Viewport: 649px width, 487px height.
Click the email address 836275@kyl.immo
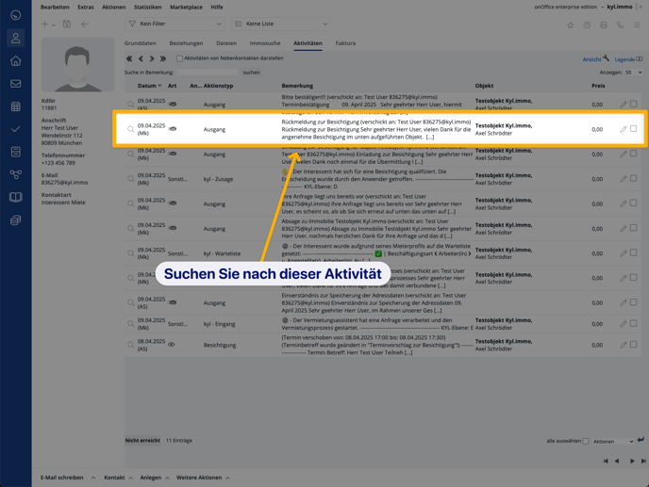(x=64, y=183)
